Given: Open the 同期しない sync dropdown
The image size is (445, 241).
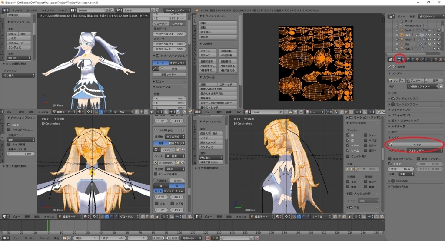Looking at the screenshot, I should point(192,238).
